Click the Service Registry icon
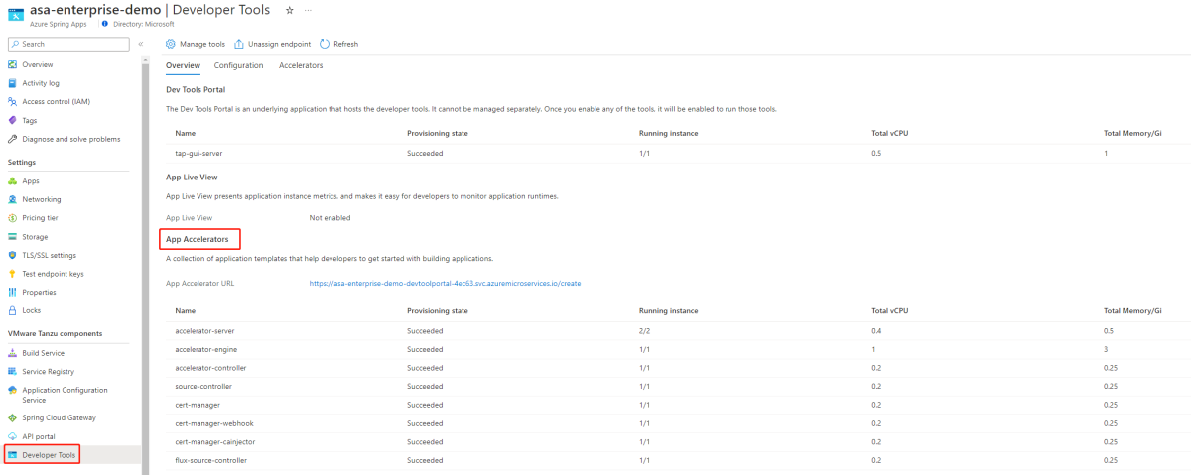1191x475 pixels. tap(12, 371)
